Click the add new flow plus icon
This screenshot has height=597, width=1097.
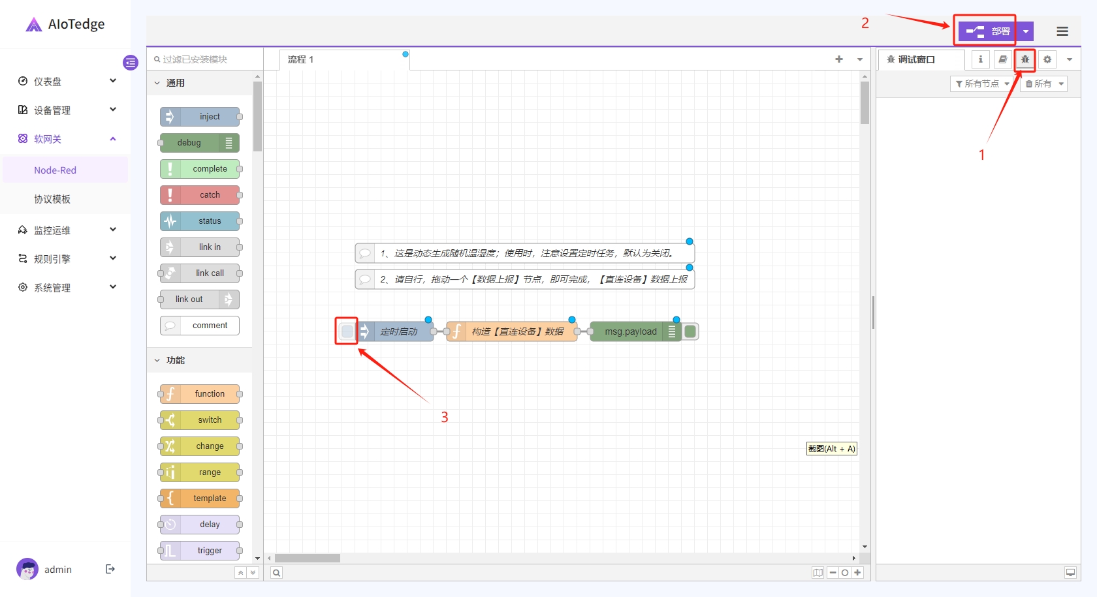[839, 59]
